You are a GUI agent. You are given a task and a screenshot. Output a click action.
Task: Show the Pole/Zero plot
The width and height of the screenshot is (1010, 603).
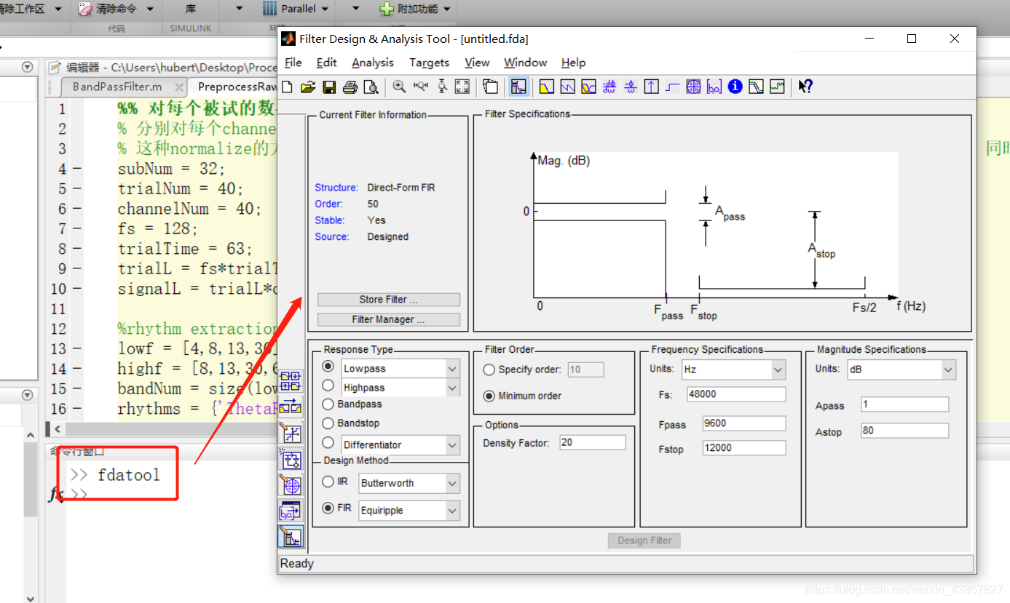pos(694,87)
